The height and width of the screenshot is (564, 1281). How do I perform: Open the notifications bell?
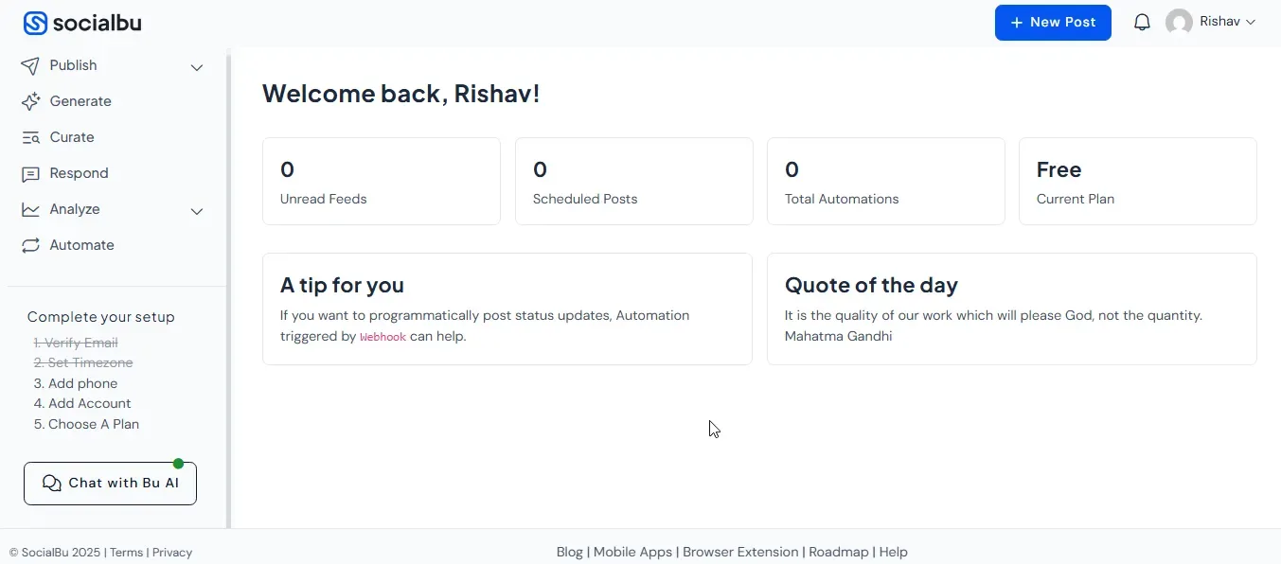coord(1142,22)
